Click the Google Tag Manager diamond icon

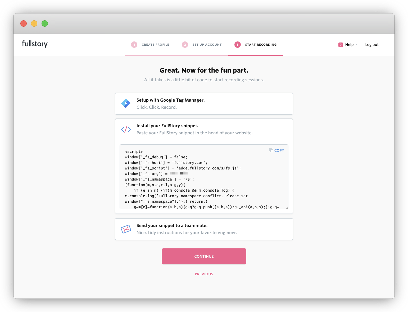pos(126,103)
